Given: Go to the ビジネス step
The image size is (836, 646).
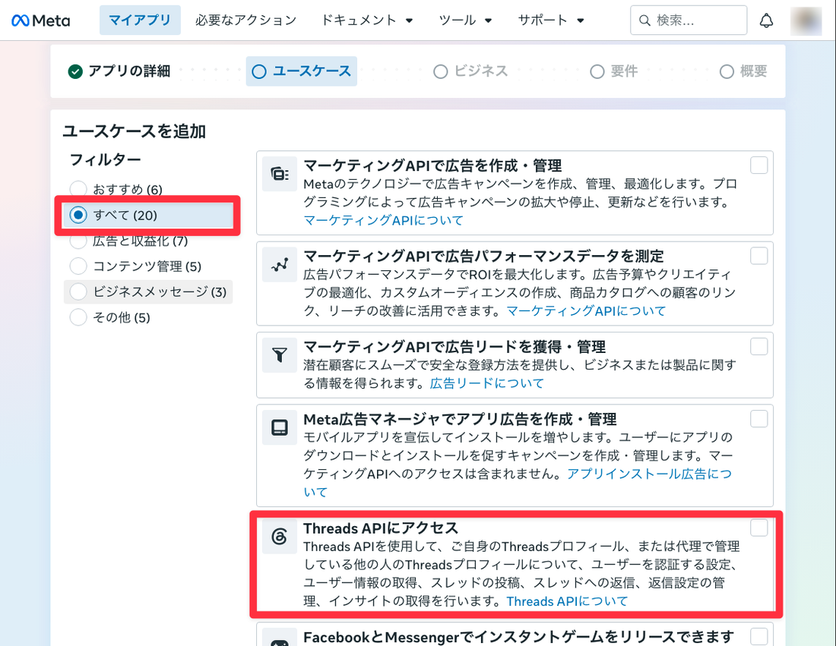Looking at the screenshot, I should point(470,71).
